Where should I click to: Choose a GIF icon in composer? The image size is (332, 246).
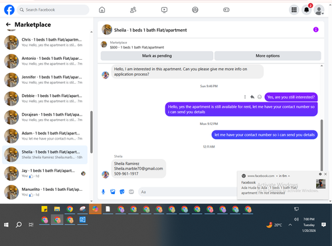pyautogui.click(x=131, y=191)
